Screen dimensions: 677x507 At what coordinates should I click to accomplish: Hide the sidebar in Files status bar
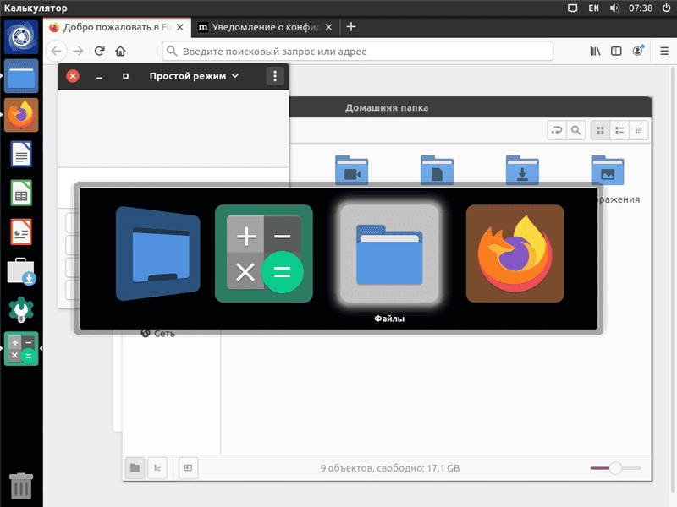pos(188,468)
